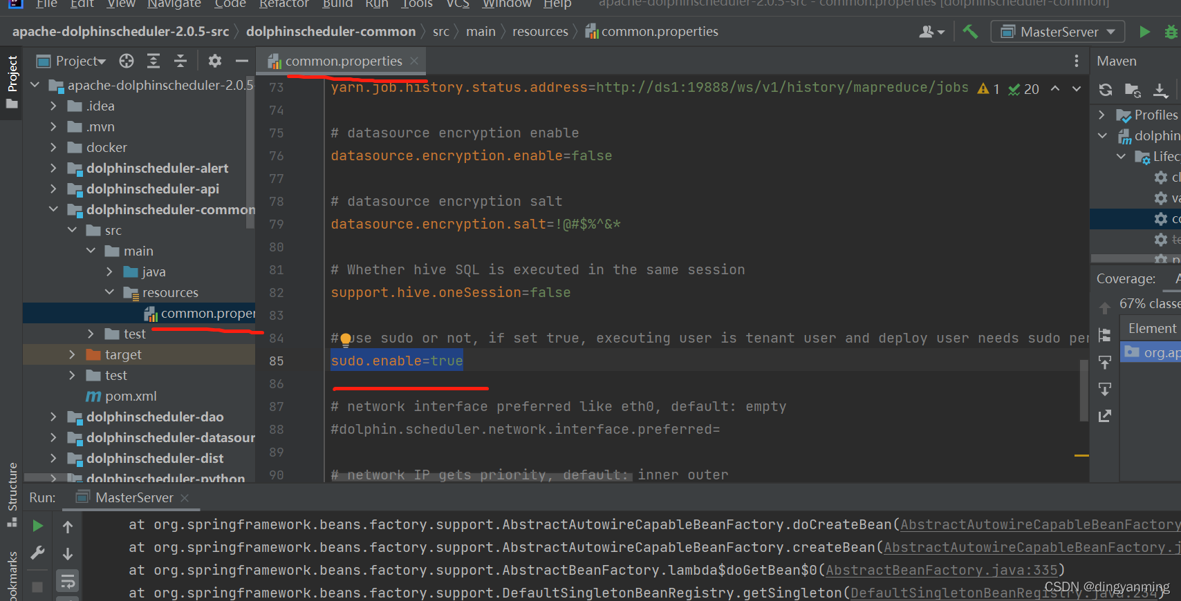
Task: Select the java folder in tree
Action: (x=145, y=272)
